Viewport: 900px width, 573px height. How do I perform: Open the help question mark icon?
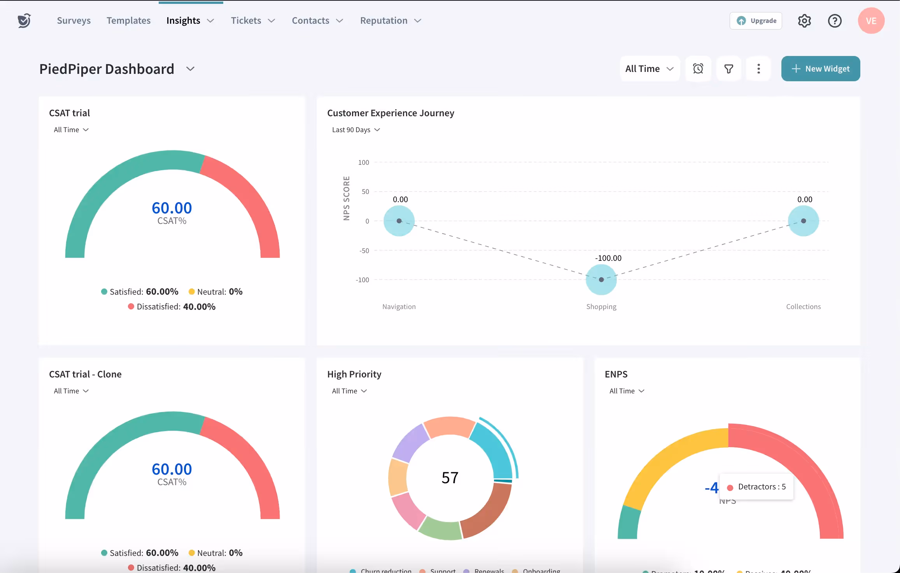pyautogui.click(x=835, y=21)
